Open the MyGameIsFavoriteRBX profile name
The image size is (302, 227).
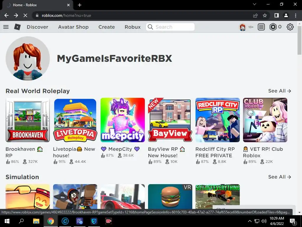[x=114, y=59]
